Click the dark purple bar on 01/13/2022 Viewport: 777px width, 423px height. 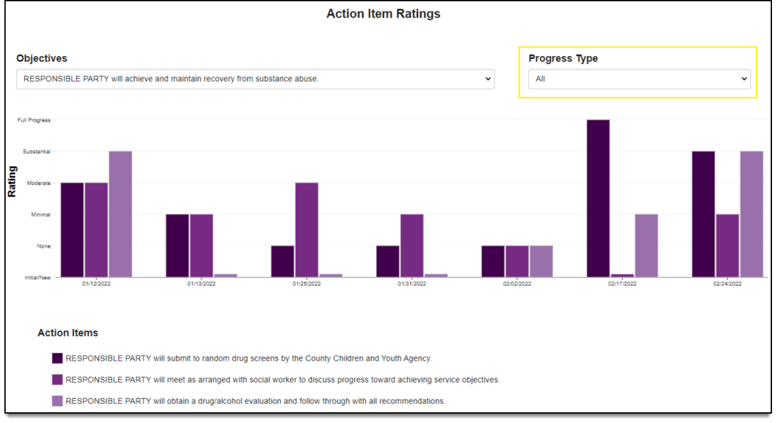point(177,245)
